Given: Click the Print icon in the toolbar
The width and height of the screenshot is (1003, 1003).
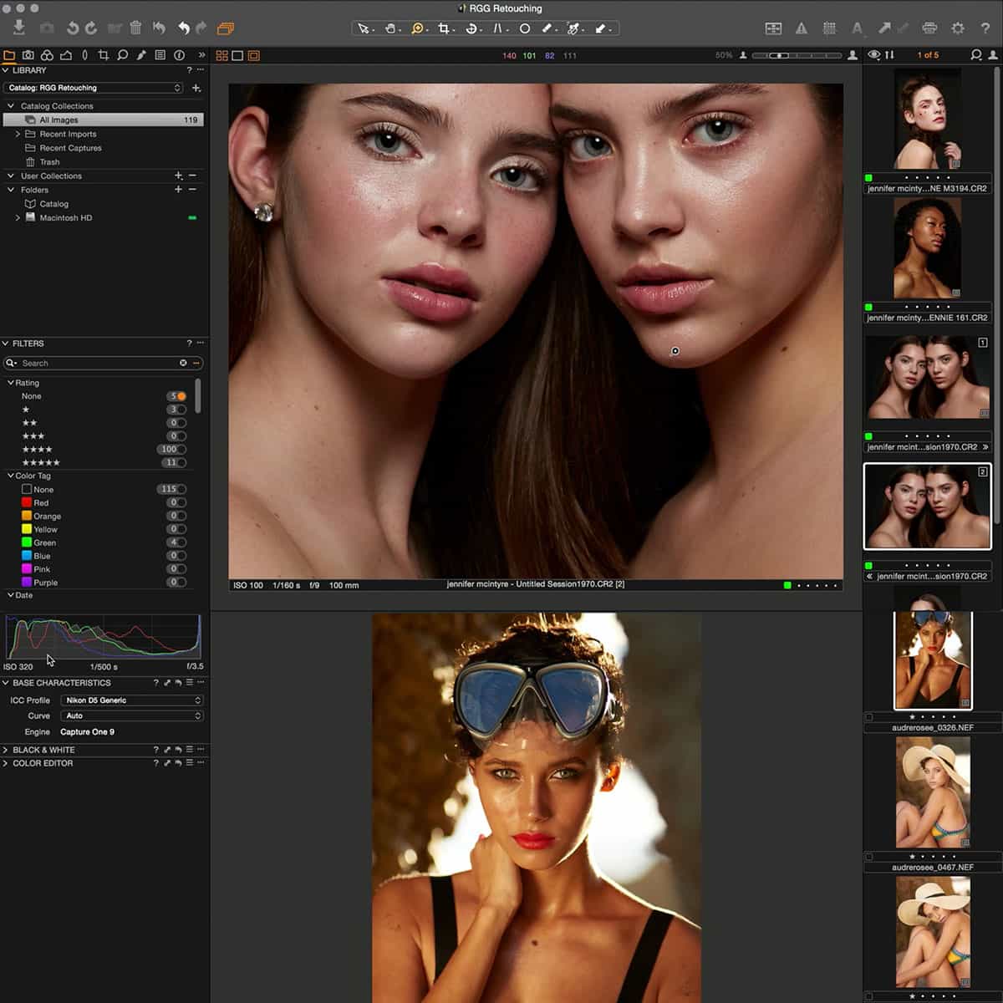Looking at the screenshot, I should [x=929, y=28].
